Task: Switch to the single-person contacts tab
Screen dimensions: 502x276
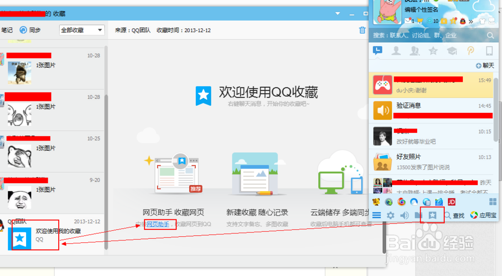Action: (x=396, y=51)
